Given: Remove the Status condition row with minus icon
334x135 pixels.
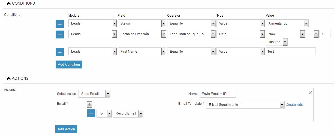Looking at the screenshot, I should pos(60,24).
